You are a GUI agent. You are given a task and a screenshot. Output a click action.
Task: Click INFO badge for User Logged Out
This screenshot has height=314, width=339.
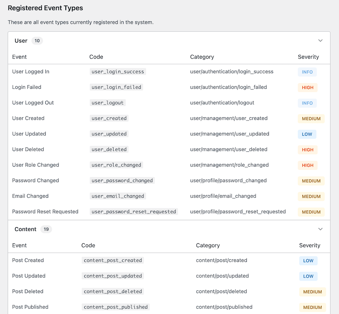pyautogui.click(x=307, y=103)
